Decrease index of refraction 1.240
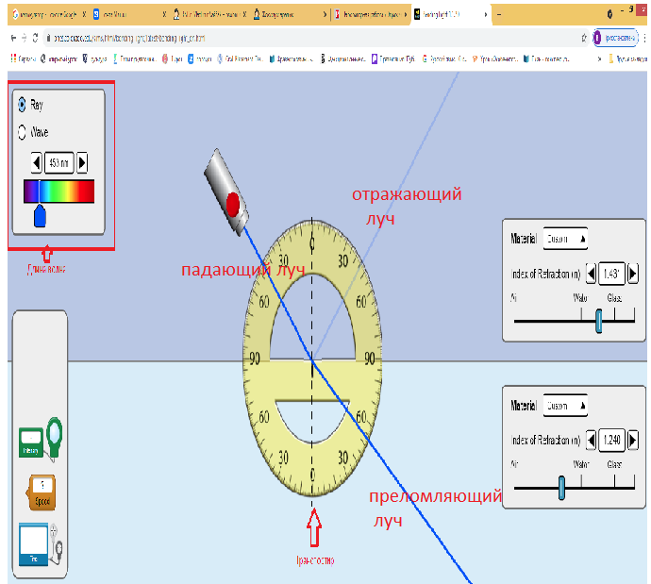Image resolution: width=651 pixels, height=584 pixels. pyautogui.click(x=592, y=440)
